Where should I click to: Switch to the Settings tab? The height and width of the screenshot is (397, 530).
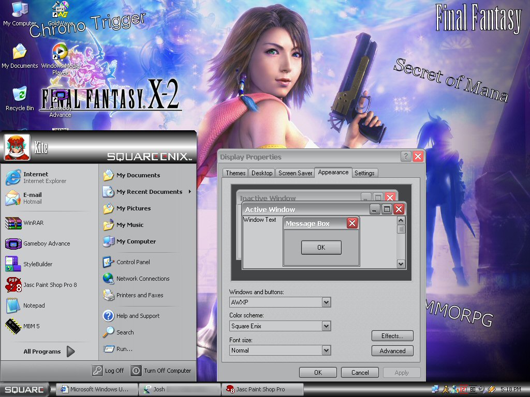[364, 173]
